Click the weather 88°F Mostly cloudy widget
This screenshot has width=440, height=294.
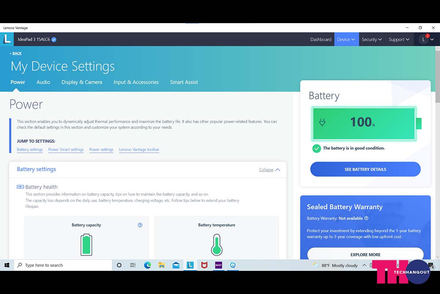(335, 265)
